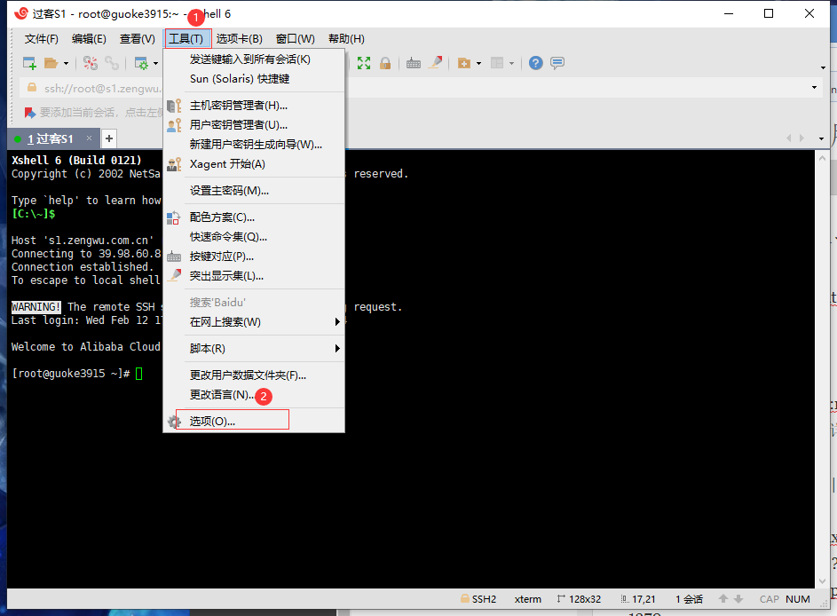837x616 pixels.
Task: Click the blue Help question mark icon
Action: pos(536,63)
